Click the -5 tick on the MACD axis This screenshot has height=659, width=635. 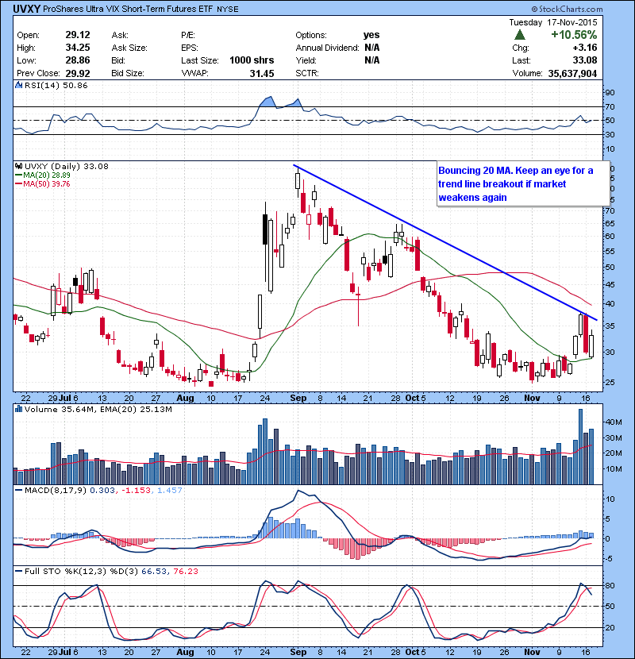pos(610,558)
